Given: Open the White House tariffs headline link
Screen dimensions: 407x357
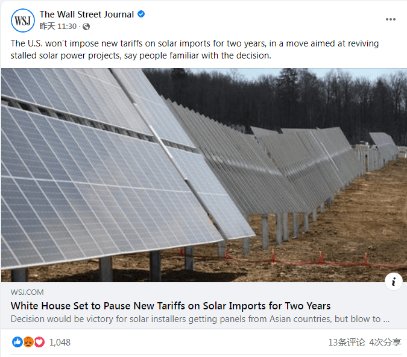Looking at the screenshot, I should 171,306.
